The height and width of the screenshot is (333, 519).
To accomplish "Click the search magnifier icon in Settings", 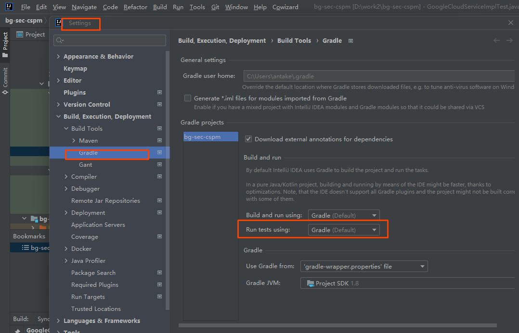I will tap(60, 40).
